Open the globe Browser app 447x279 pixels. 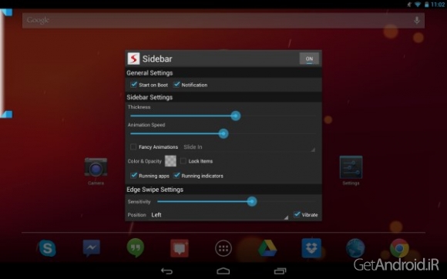[x=355, y=248]
